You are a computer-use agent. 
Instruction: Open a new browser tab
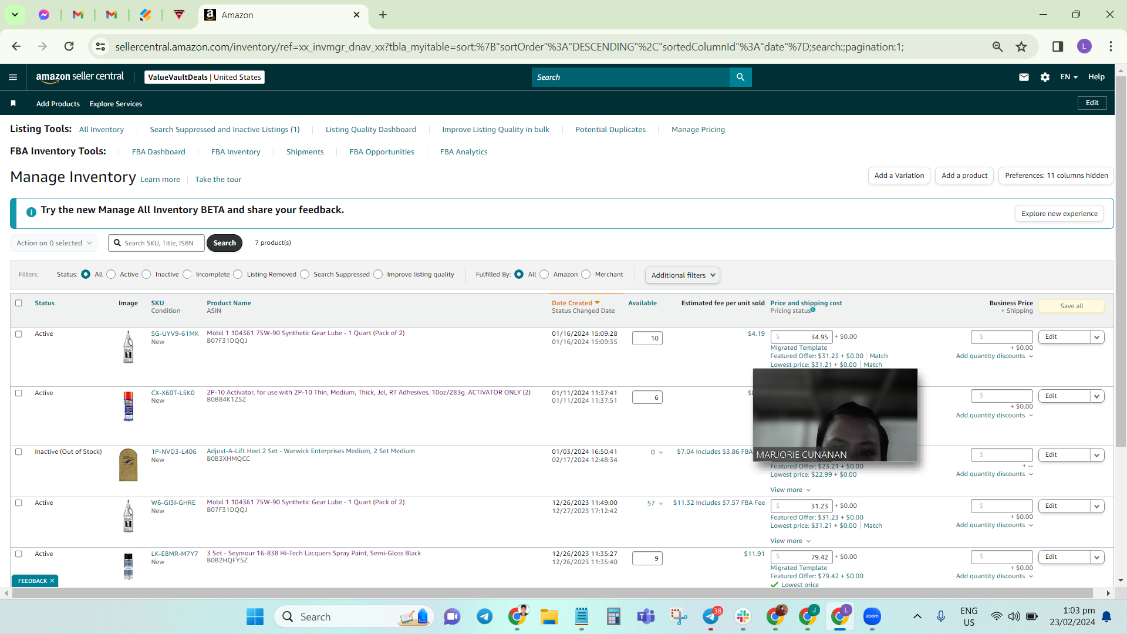383,15
